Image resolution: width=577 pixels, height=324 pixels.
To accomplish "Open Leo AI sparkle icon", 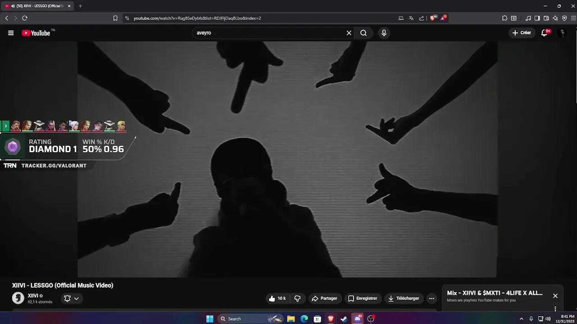I will coord(555,18).
